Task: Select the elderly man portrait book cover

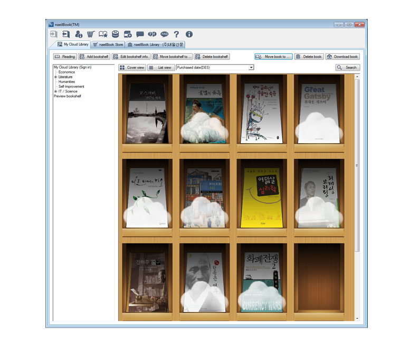Action: [x=204, y=282]
